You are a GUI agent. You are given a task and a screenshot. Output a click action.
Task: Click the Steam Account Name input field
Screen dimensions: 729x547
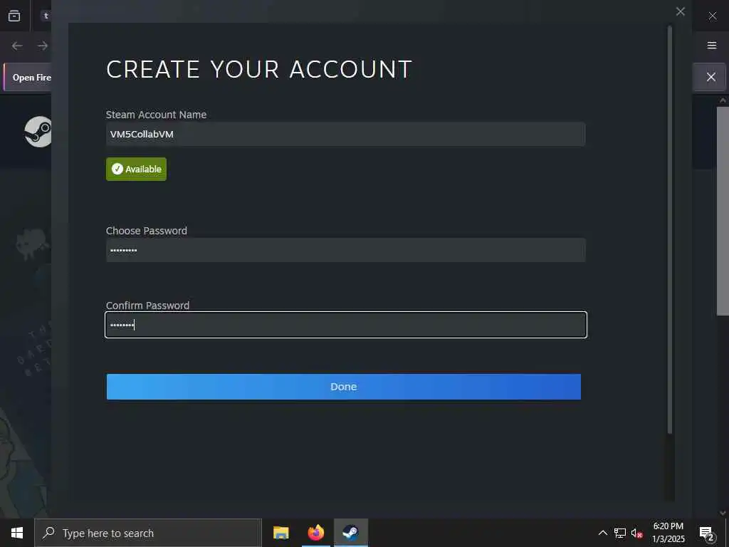point(345,134)
